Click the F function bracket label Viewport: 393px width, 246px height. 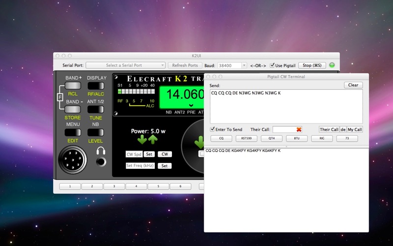60,97
